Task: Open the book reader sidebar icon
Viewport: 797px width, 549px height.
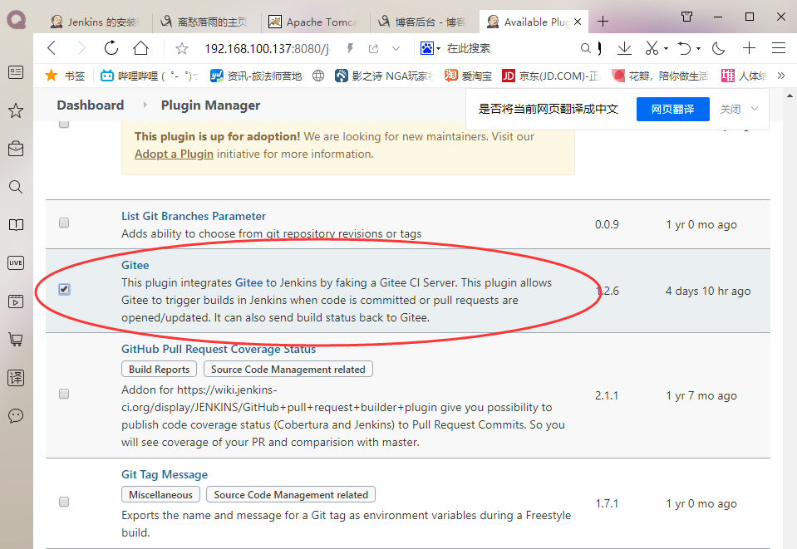Action: [x=16, y=225]
